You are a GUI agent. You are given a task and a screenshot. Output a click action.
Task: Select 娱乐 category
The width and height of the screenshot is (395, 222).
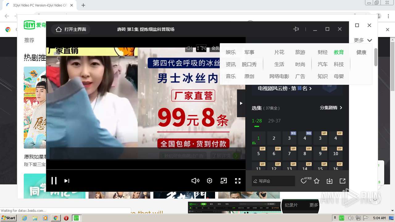231,52
